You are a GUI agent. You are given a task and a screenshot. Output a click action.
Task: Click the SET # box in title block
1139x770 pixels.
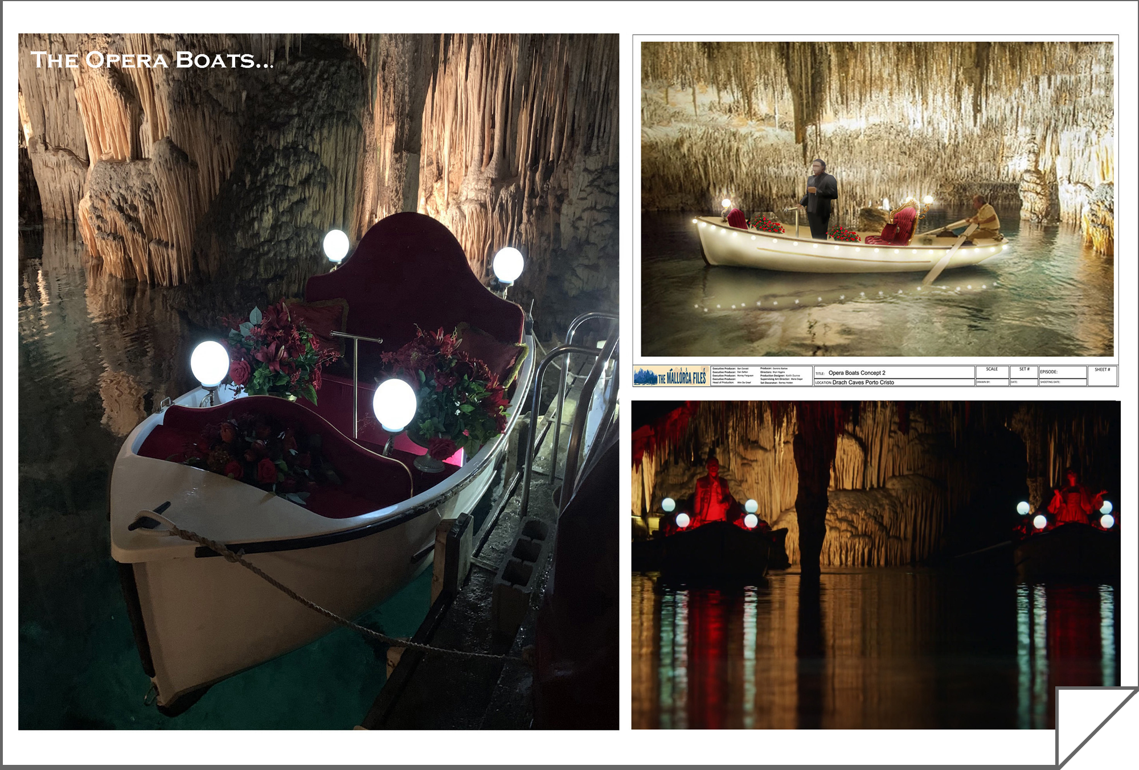(1024, 372)
